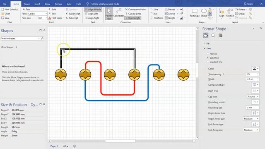265x149 pixels.
Task: Switch to the Insert ribbon tab
Action: click(37, 4)
